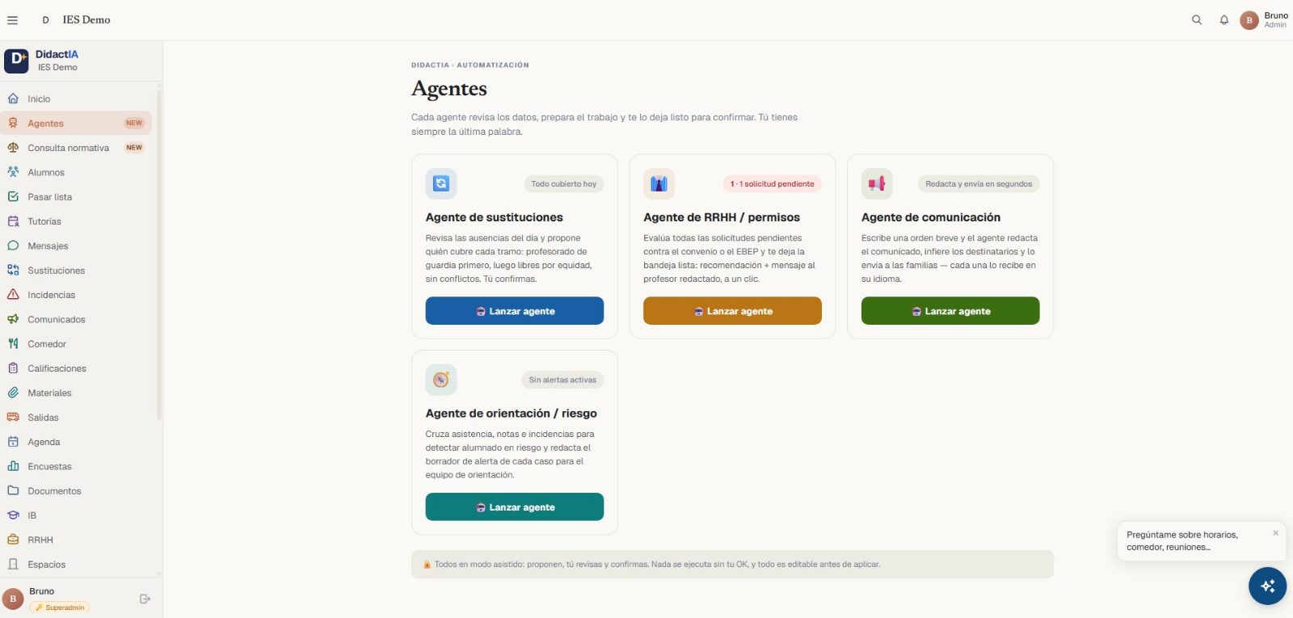This screenshot has height=618, width=1293.
Task: Launch the Agente de RRHH / permisos
Action: click(x=732, y=311)
